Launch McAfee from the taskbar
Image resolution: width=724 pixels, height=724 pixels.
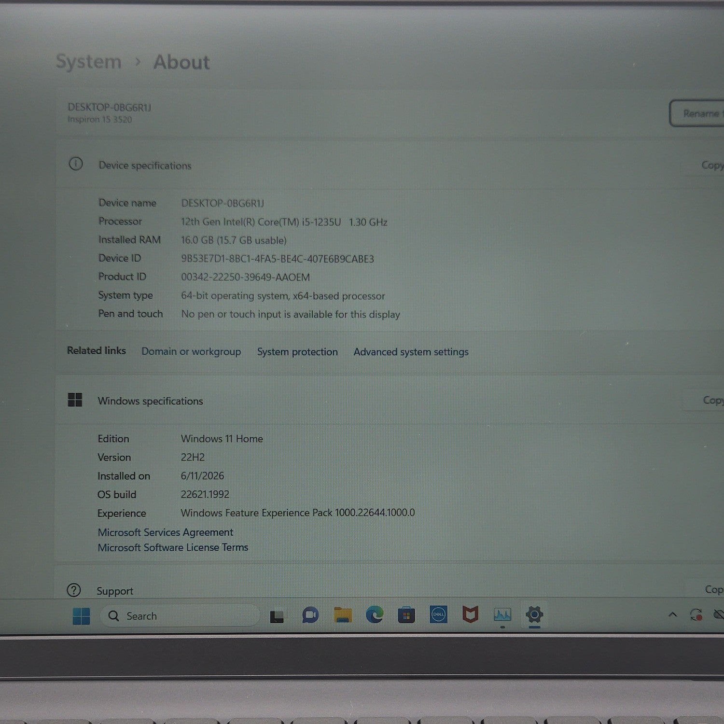click(x=470, y=614)
